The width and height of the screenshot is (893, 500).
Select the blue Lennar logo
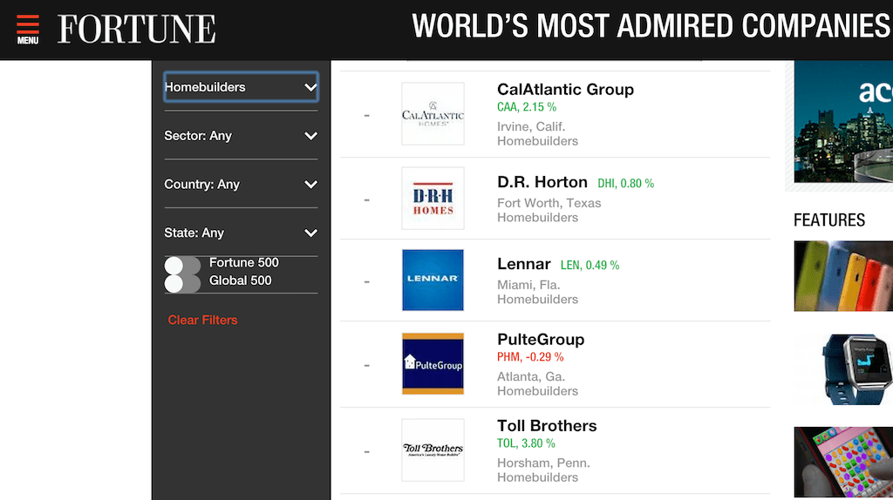pos(433,280)
